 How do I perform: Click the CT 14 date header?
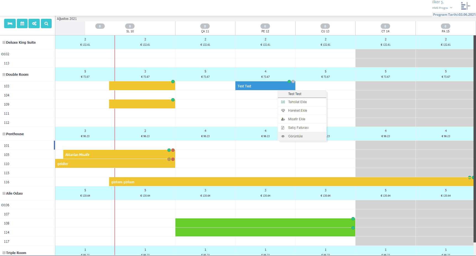385,31
